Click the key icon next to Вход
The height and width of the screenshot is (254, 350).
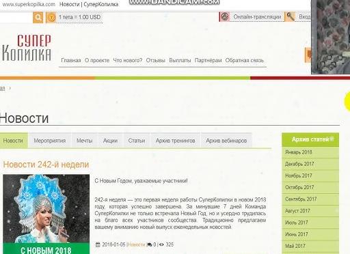(x=290, y=16)
